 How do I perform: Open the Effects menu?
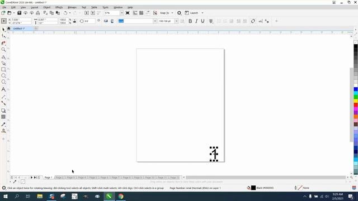pos(59,7)
